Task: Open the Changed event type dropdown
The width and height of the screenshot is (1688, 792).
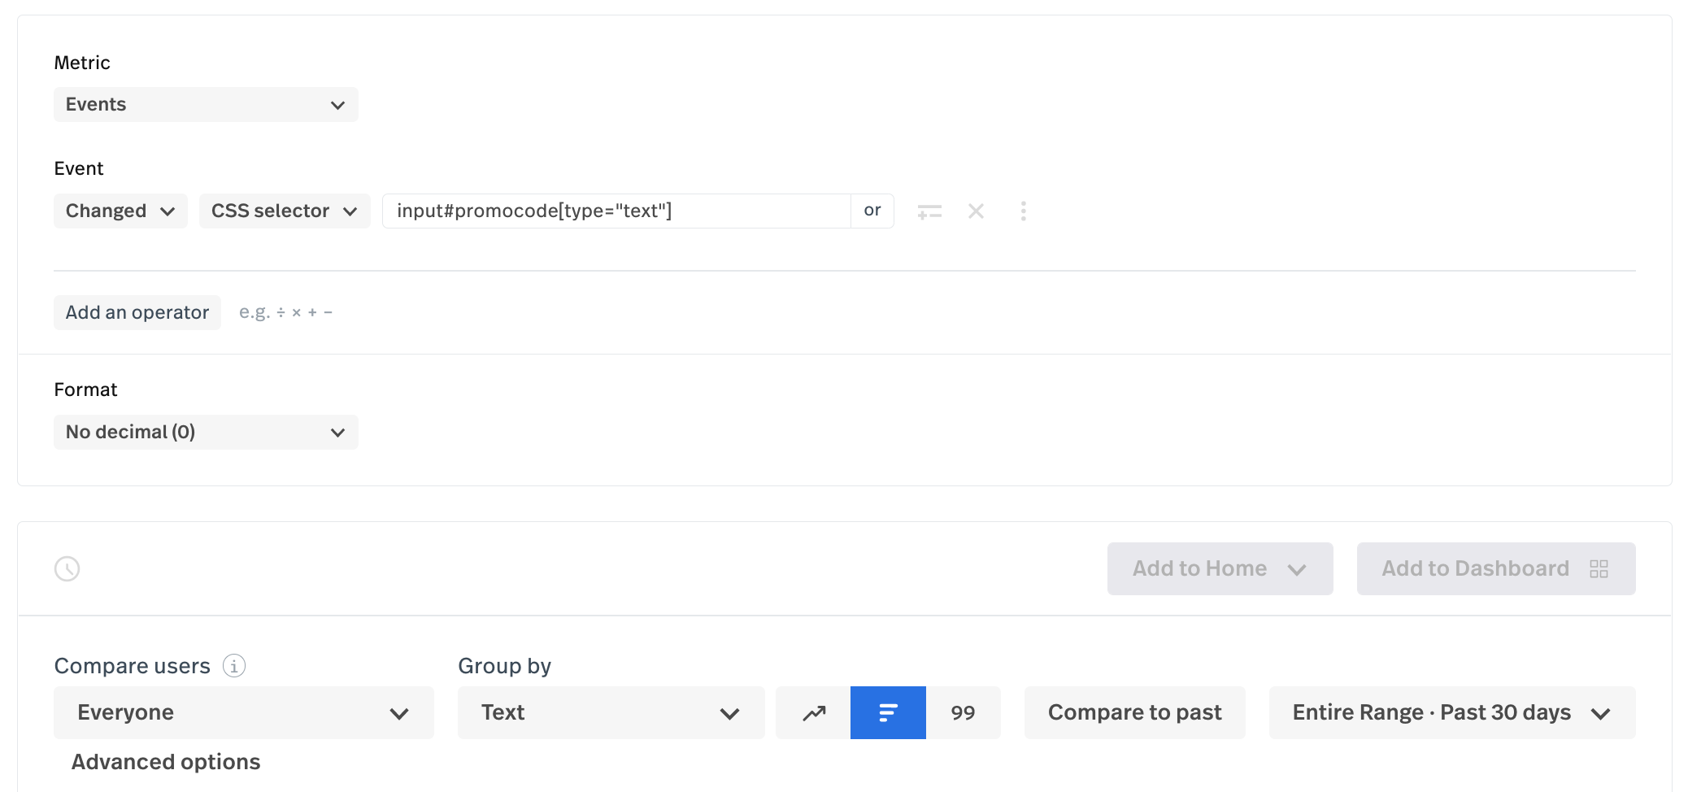Action: click(120, 211)
